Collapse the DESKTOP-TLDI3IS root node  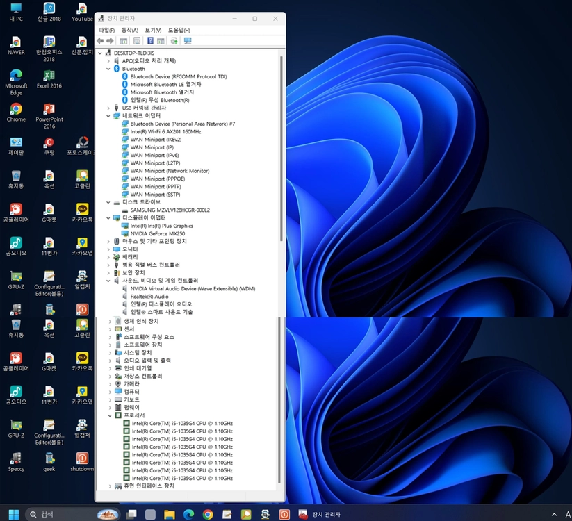(100, 53)
